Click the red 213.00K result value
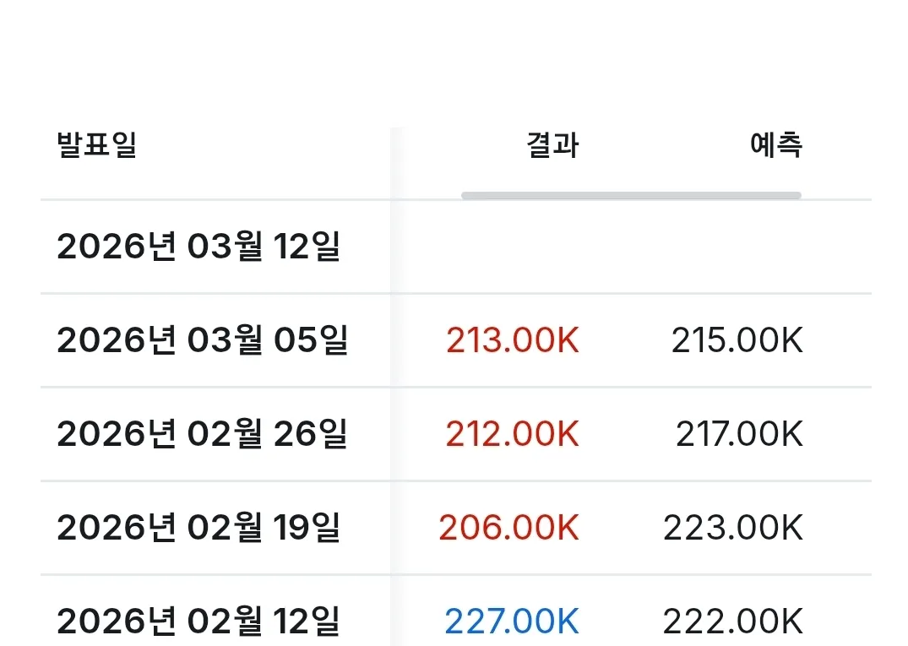The image size is (908, 646). [512, 341]
